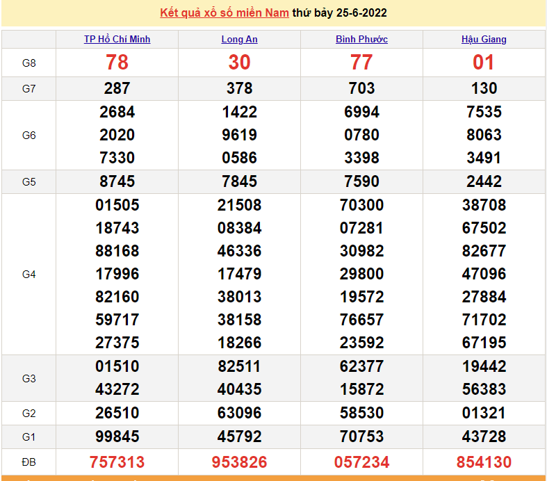Select the Hậu Giang header link

pyautogui.click(x=484, y=39)
